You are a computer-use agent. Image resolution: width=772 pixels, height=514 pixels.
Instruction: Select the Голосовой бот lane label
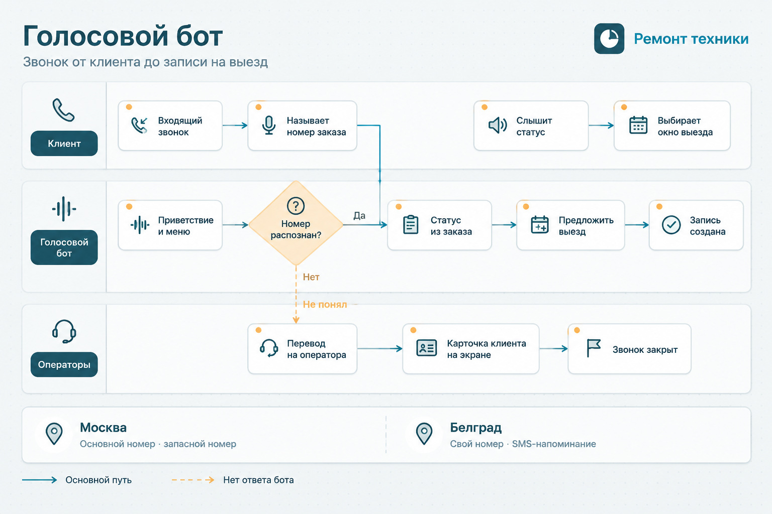click(64, 247)
